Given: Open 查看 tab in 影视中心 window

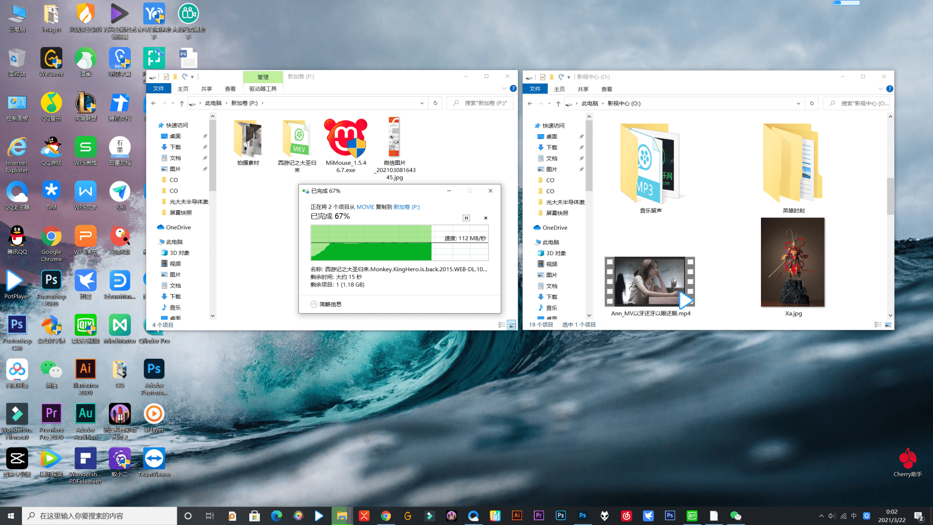Looking at the screenshot, I should pyautogui.click(x=606, y=89).
